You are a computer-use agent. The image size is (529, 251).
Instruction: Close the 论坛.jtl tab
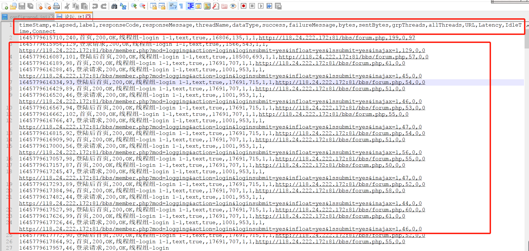click(88, 17)
